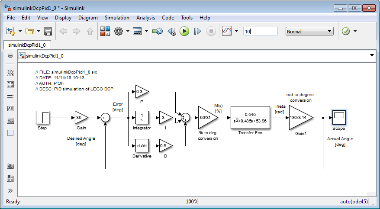Click the Forward navigation arrow
The height and width of the screenshot is (209, 380).
click(x=77, y=31)
